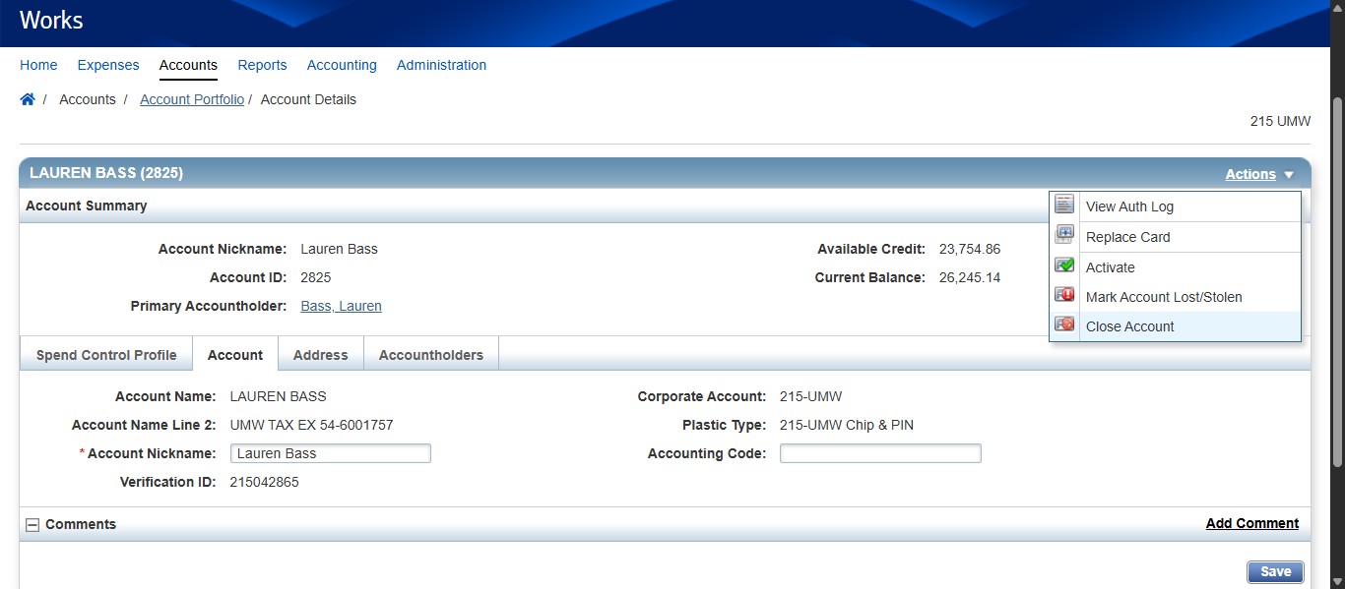Select the Mark Account Lost/Stolen icon
Screen dimensions: 1345x589
tap(1064, 294)
